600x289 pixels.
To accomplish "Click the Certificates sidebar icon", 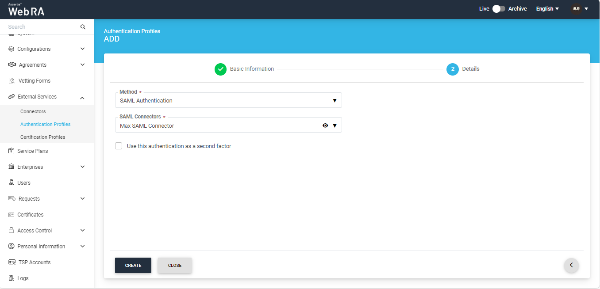I will point(12,215).
